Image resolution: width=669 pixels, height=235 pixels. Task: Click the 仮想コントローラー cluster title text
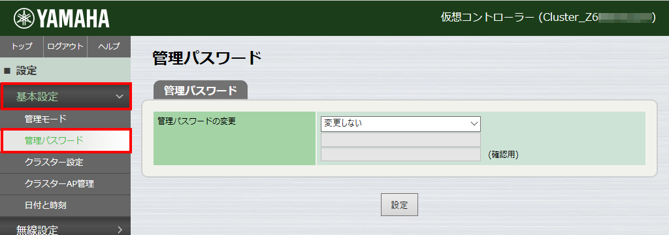[x=548, y=18]
